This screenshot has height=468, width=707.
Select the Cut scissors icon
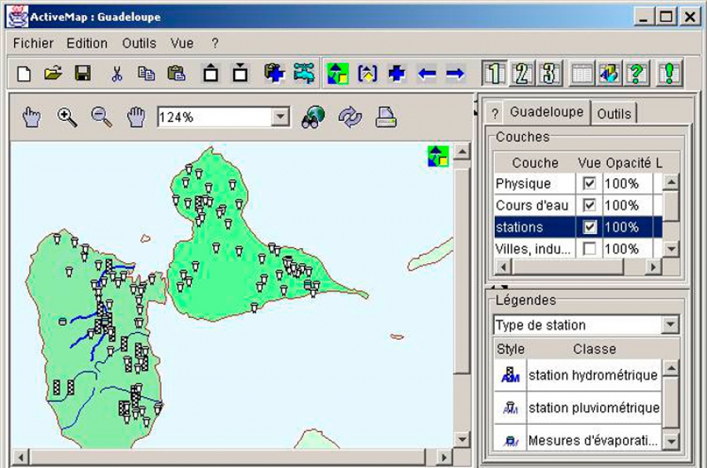(116, 74)
